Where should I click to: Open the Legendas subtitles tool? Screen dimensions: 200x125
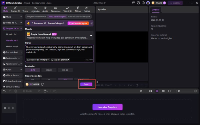click(35, 9)
